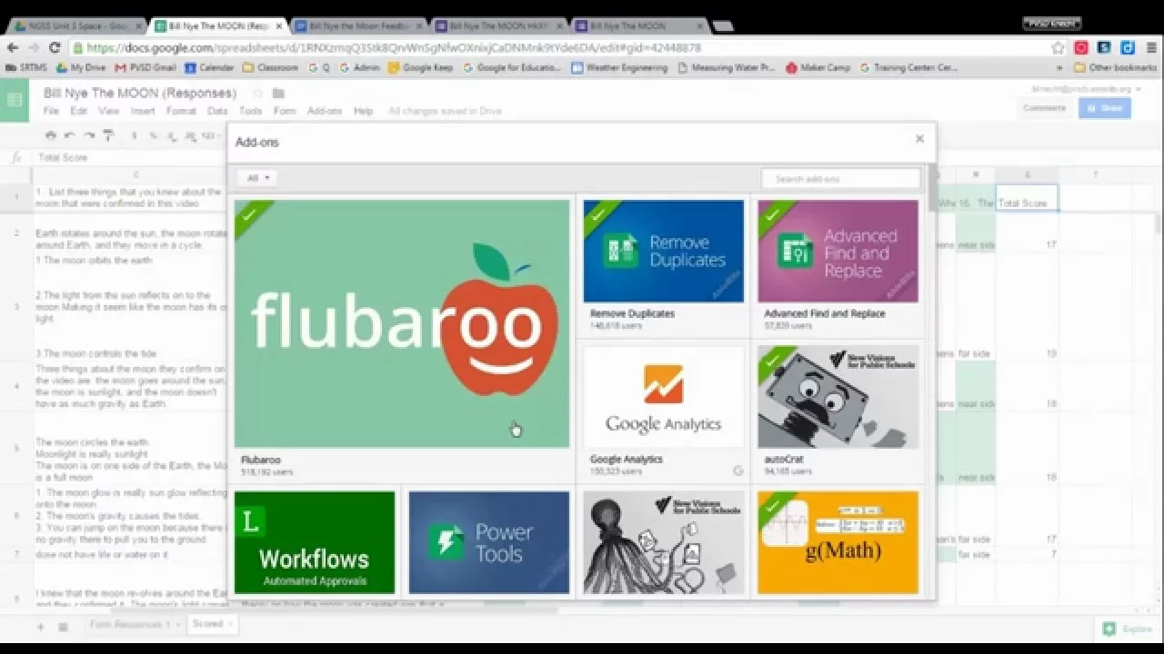Open the Comments button
The image size is (1164, 654).
click(x=1044, y=108)
